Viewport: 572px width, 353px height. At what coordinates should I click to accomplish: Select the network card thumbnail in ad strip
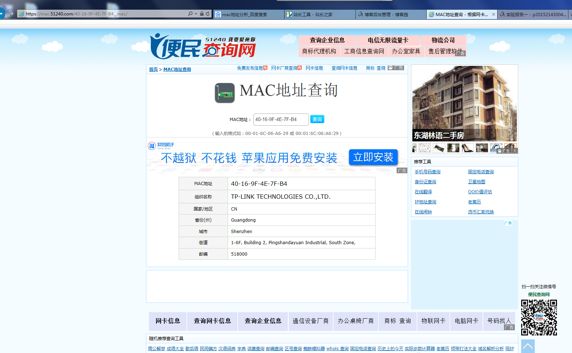[x=439, y=148]
